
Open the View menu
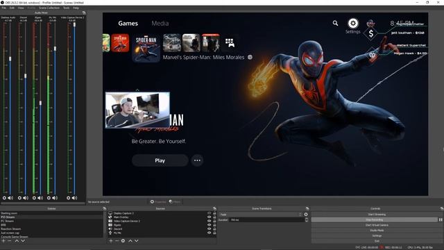(21, 8)
